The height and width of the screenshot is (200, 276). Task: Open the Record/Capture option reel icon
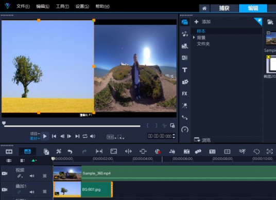pyautogui.click(x=158, y=152)
